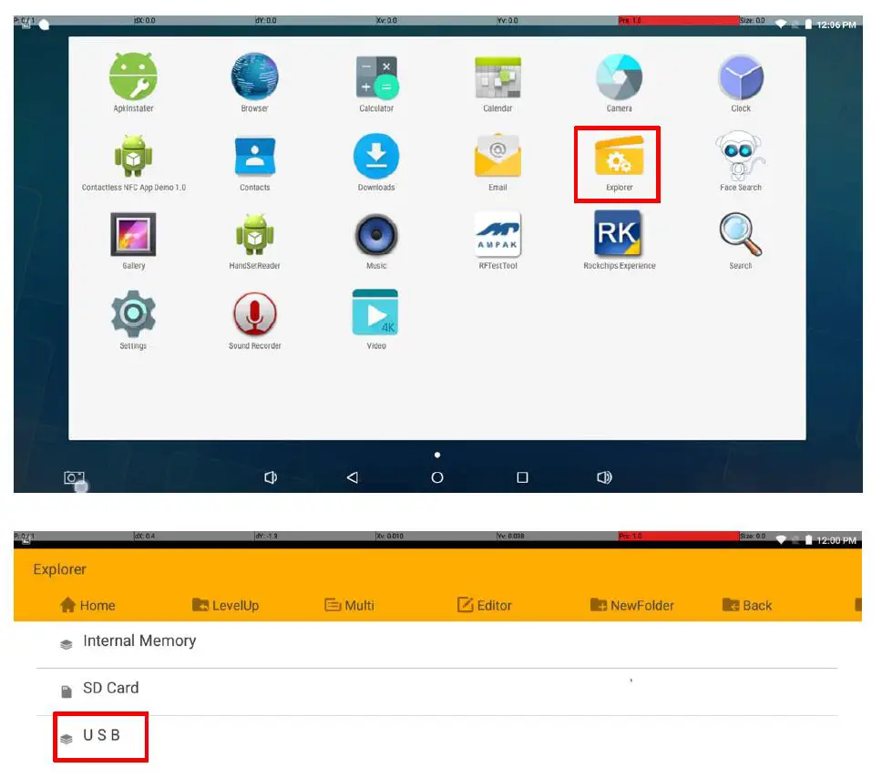
Task: Click LevelUp in Explorer toolbar
Action: [x=226, y=605]
